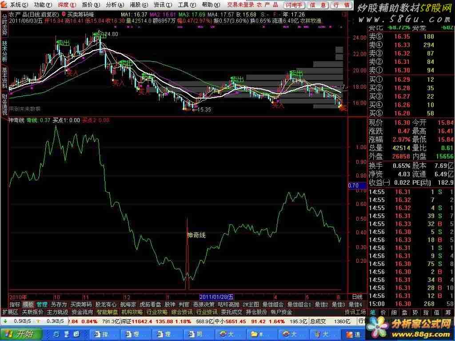Toggle the 模板 indicator mode tab
This screenshot has width=455, height=341.
click(28, 305)
